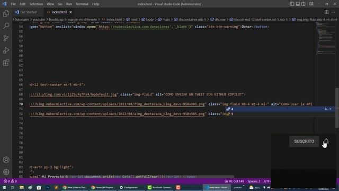This screenshot has height=191, width=339.
Task: Open the editor More Actions ellipsis
Action: [333, 12]
